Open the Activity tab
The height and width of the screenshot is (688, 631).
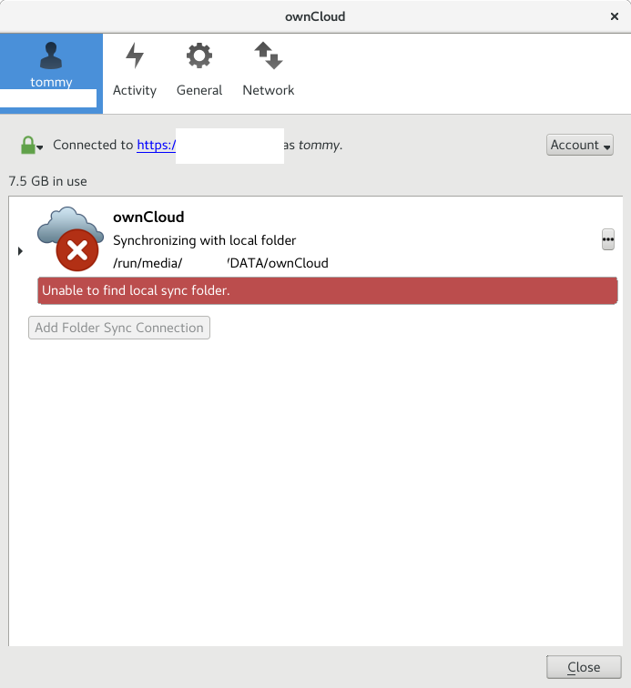135,70
